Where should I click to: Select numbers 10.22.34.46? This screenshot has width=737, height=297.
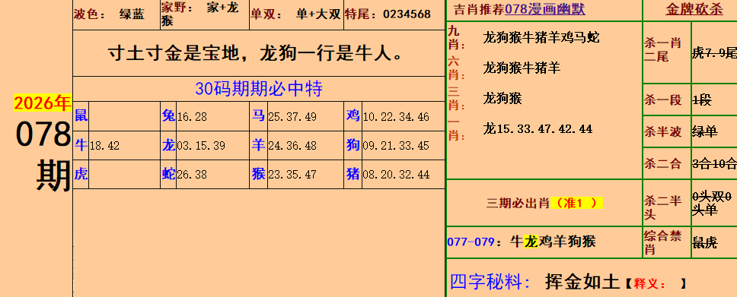point(396,117)
